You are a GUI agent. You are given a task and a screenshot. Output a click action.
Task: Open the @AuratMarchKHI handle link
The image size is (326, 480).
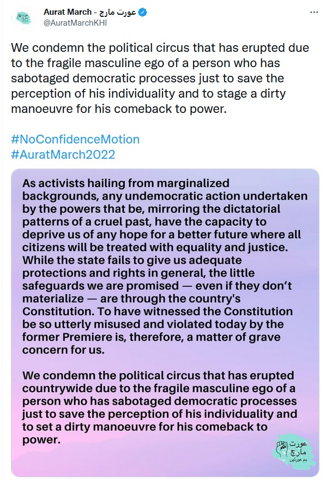[75, 23]
